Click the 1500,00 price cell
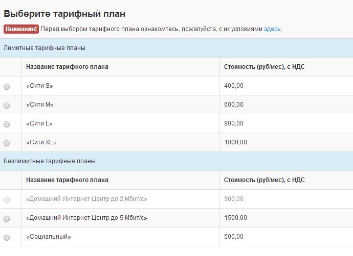Screen dimensions: 353x256 (x=236, y=218)
